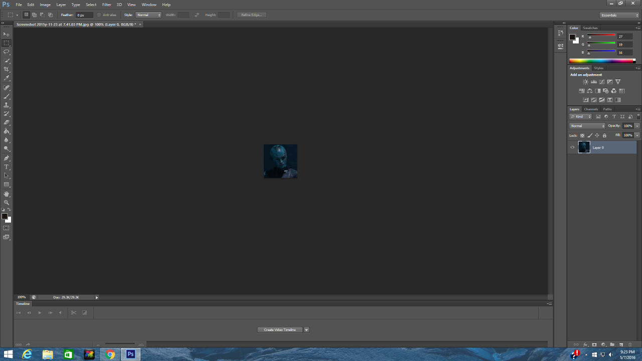Open the Filter menu
This screenshot has height=361, width=642.
[106, 5]
